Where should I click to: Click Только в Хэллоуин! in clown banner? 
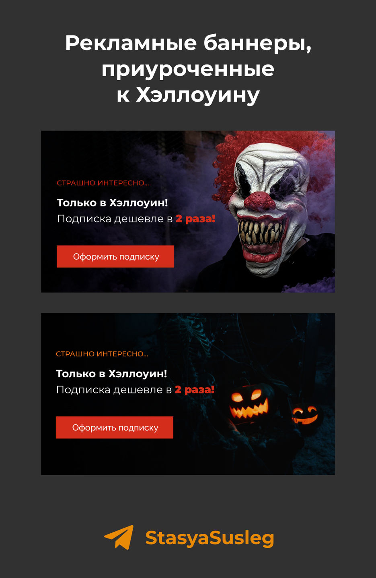pos(112,203)
